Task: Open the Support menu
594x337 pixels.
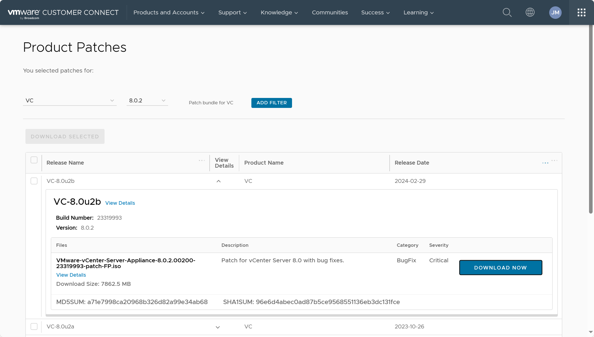Action: pyautogui.click(x=233, y=12)
